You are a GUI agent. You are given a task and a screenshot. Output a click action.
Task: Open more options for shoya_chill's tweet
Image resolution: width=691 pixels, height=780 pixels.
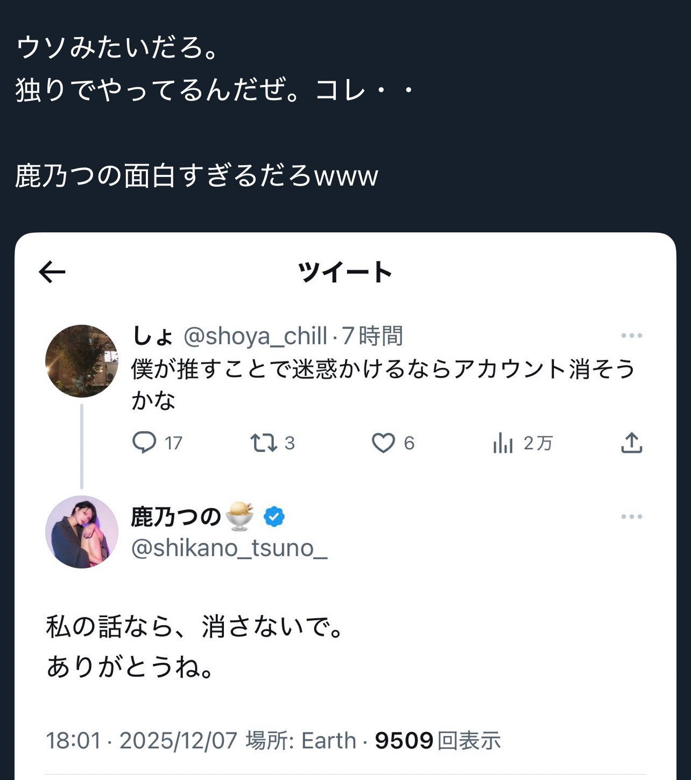coord(631,336)
